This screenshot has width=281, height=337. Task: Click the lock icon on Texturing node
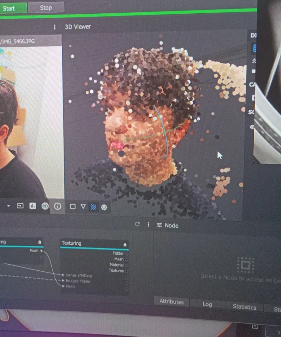(125, 244)
